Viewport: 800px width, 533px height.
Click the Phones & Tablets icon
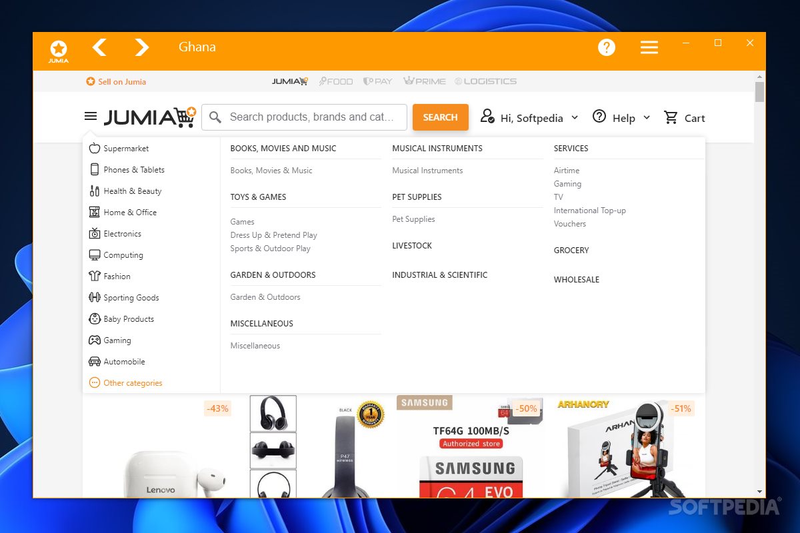tap(95, 169)
